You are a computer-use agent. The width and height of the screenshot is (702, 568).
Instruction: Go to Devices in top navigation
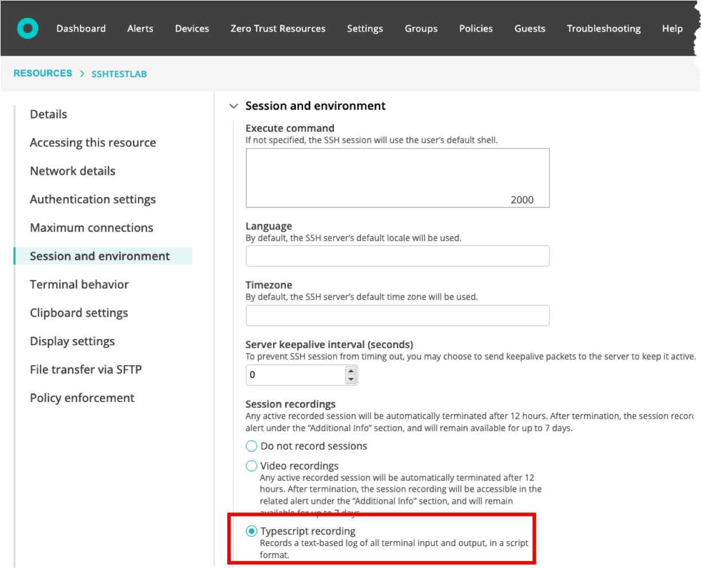coord(192,29)
